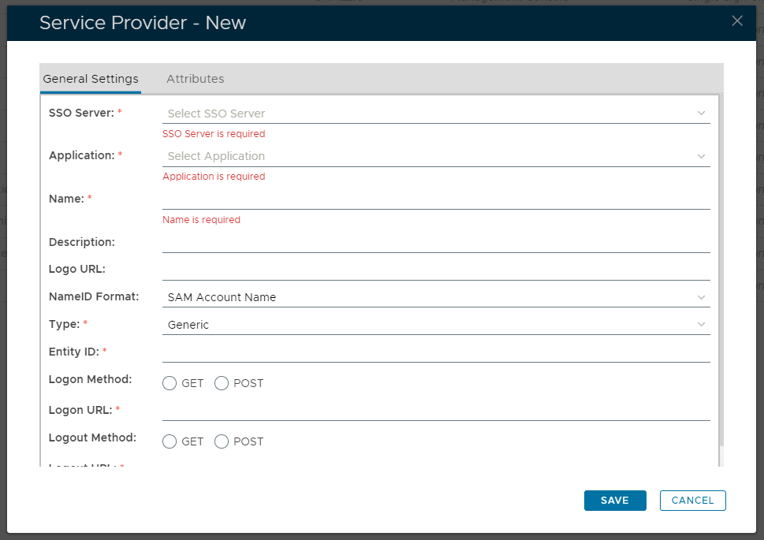764x540 pixels.
Task: Expand the Application dropdown
Action: pyautogui.click(x=435, y=156)
